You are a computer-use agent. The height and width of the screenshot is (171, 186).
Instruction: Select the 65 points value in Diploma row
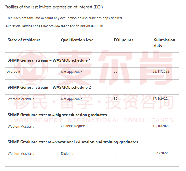point(115,153)
